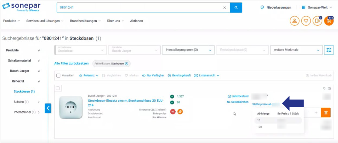Click the filter settings sliders icon

click(329, 50)
